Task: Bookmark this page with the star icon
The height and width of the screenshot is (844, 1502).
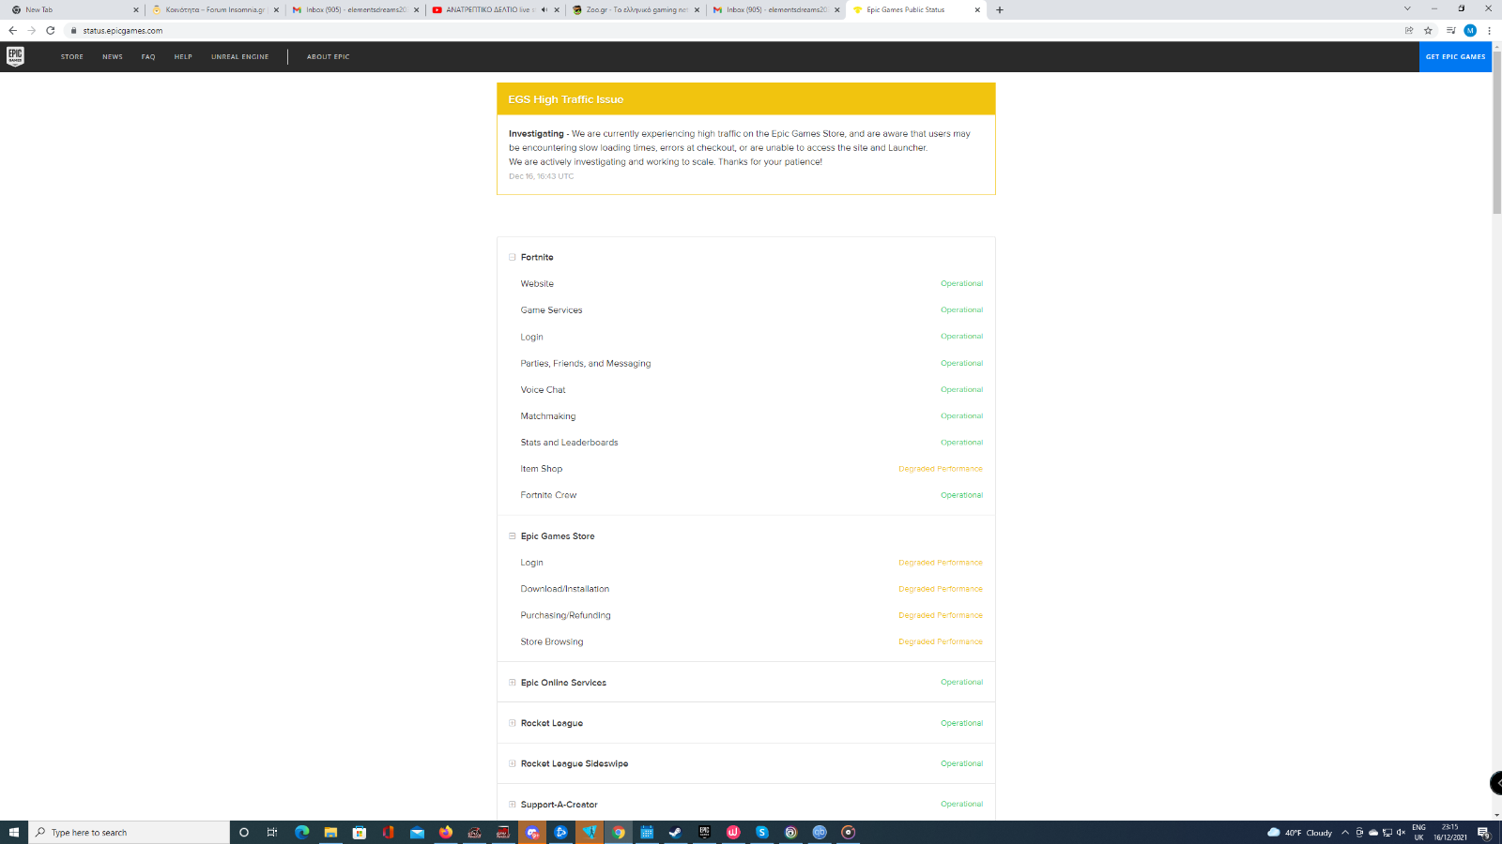Action: [1428, 30]
